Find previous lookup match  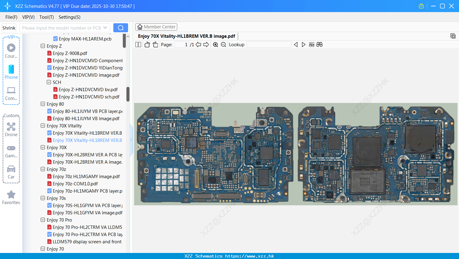[296, 44]
